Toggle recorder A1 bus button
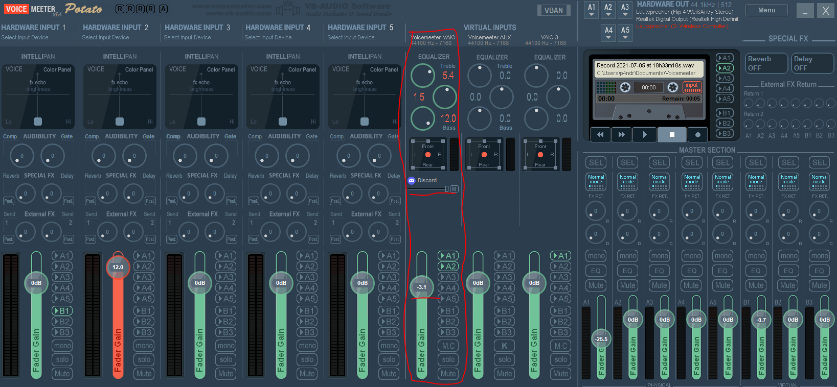837x387 pixels. point(724,58)
